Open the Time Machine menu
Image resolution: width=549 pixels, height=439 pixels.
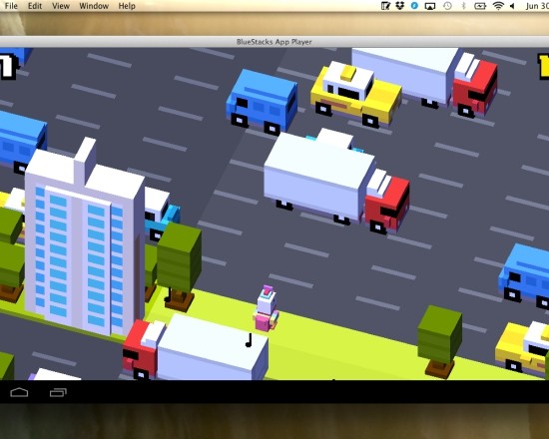(x=447, y=6)
